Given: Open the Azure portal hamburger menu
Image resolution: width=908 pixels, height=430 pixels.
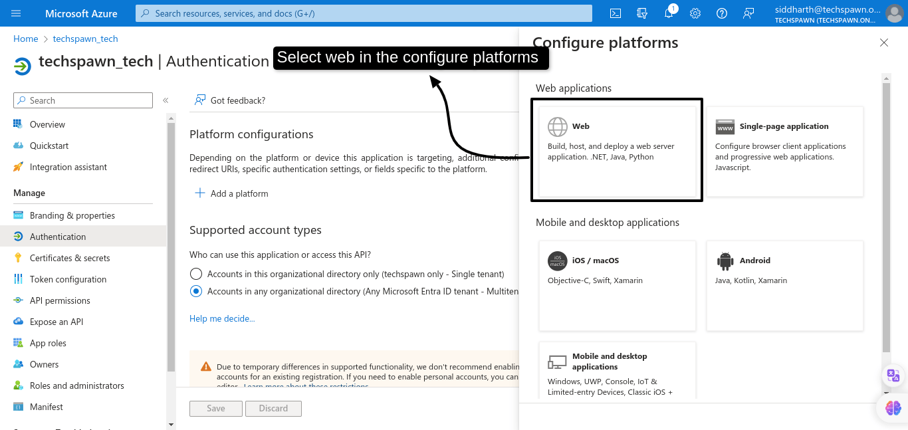Looking at the screenshot, I should click(16, 13).
